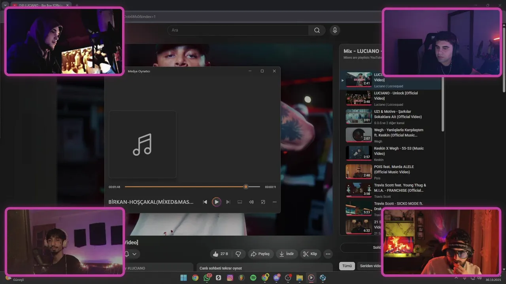Viewport: 506px width, 284px height.
Task: Click BİRKAN-HOŞÇAKAL track title
Action: 151,202
